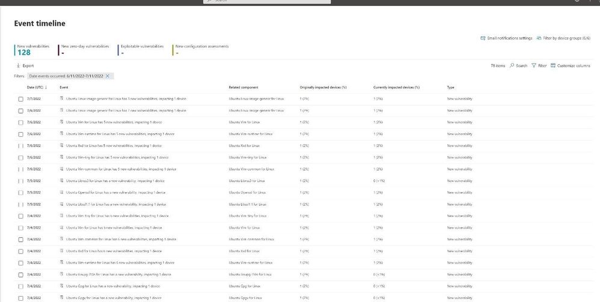Click event icon of 7/4/2022 Vim-runtime row
Screen dimensions: 600x302
pos(61,262)
